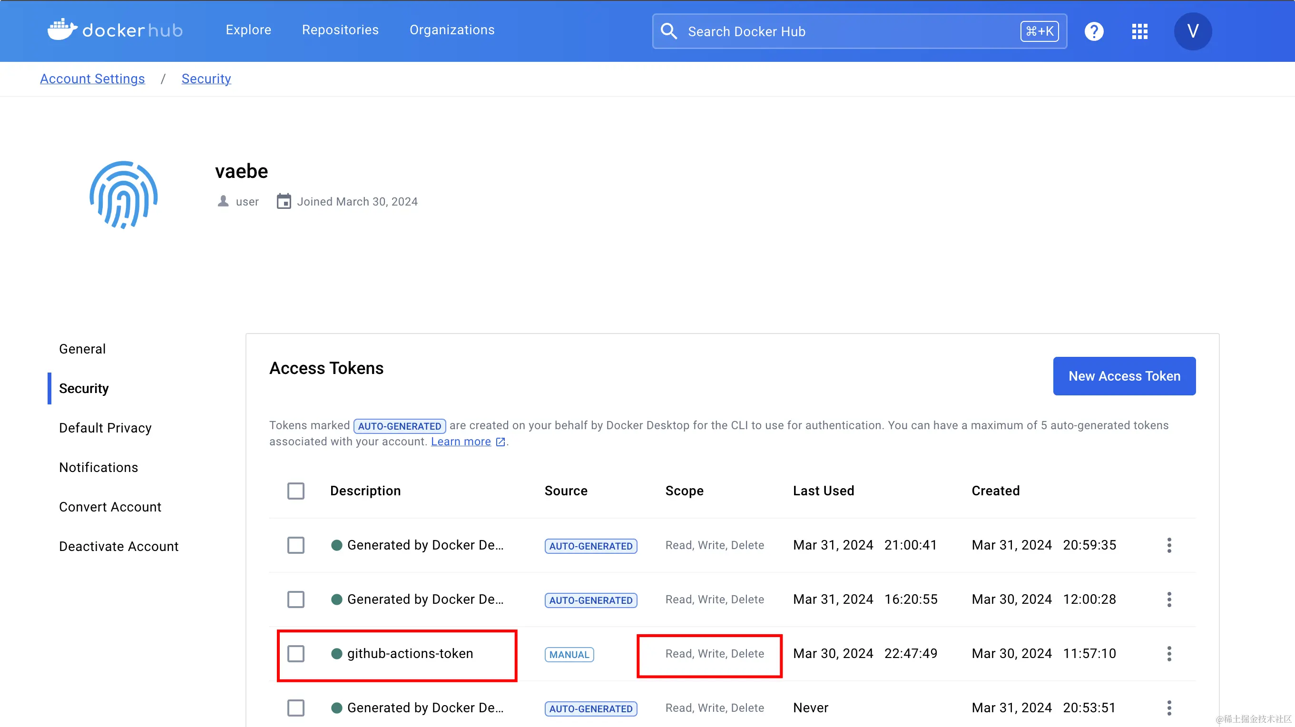Click the scope text of github-actions-token
Viewport: 1295px width, 727px height.
coord(715,654)
